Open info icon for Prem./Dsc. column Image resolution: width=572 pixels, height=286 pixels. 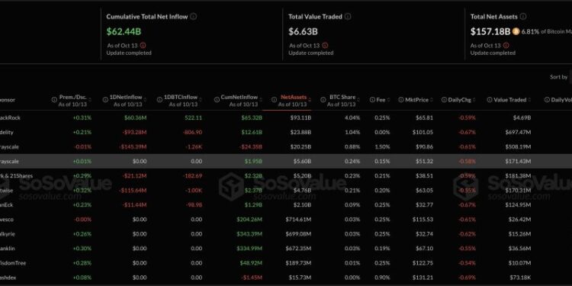(54, 100)
